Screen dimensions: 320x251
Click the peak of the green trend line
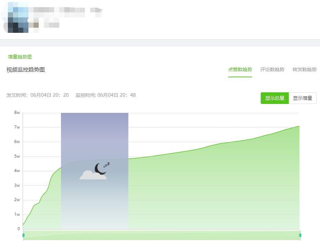[x=298, y=127]
